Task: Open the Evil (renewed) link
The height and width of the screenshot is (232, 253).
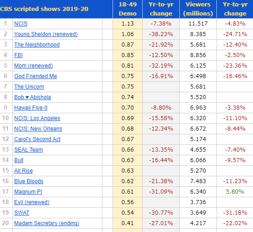Action: pyautogui.click(x=32, y=202)
